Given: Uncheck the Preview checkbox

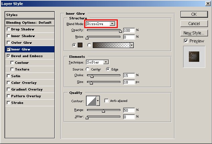Looking at the screenshot, I should 186,41.
